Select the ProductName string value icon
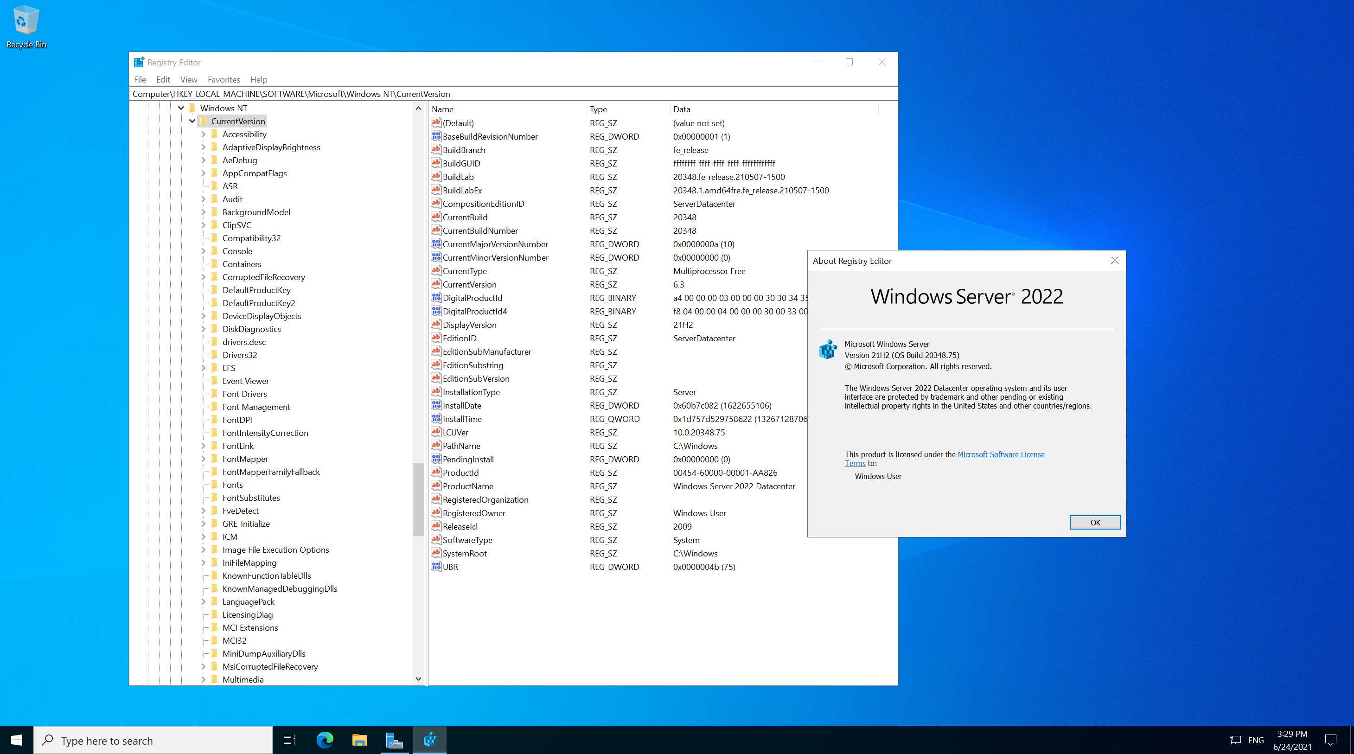Screen dimensions: 1354x754 point(436,486)
